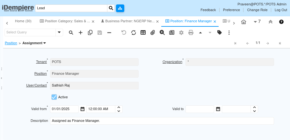
Task: Open the Report newspaper icon
Action: pos(172,33)
